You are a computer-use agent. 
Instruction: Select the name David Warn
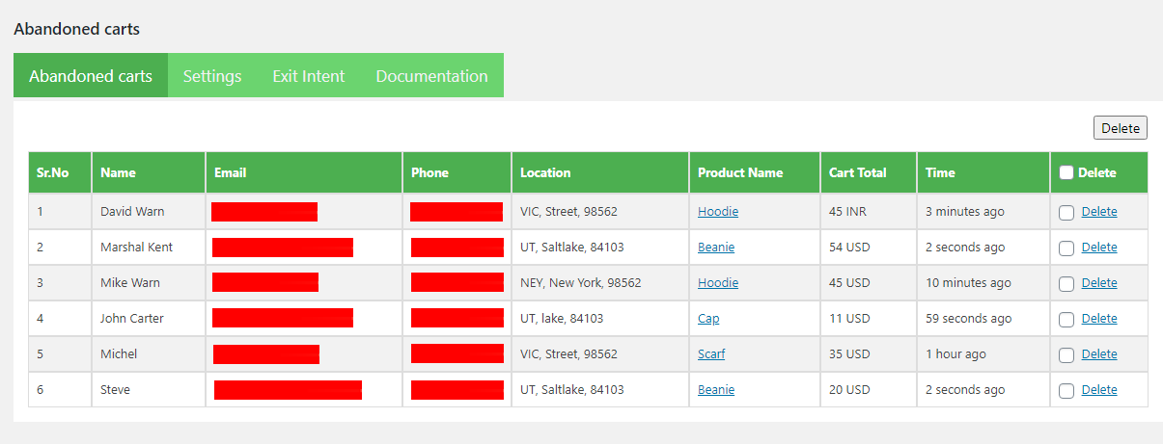click(132, 211)
